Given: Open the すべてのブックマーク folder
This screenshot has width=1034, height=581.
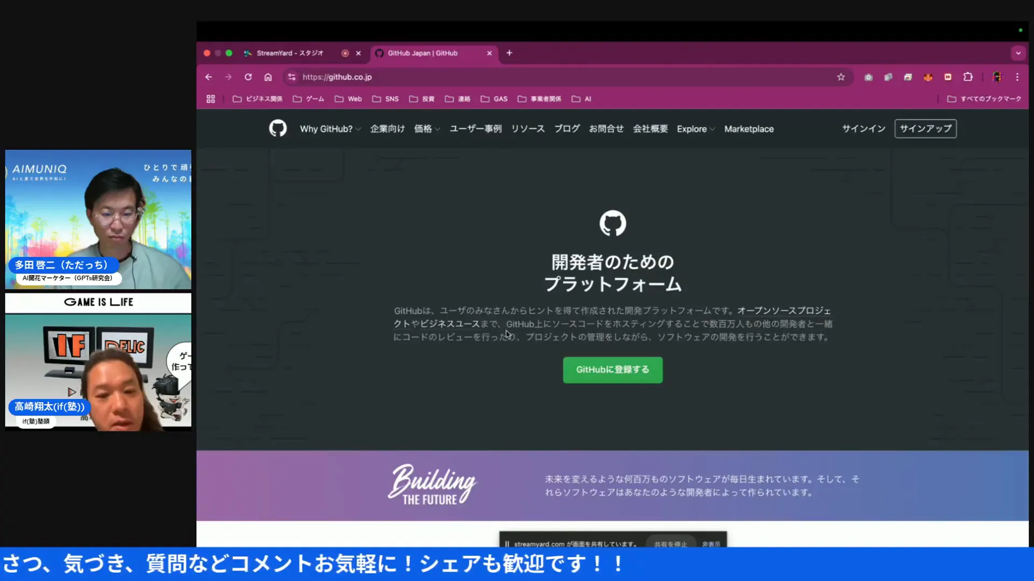Looking at the screenshot, I should pos(984,99).
